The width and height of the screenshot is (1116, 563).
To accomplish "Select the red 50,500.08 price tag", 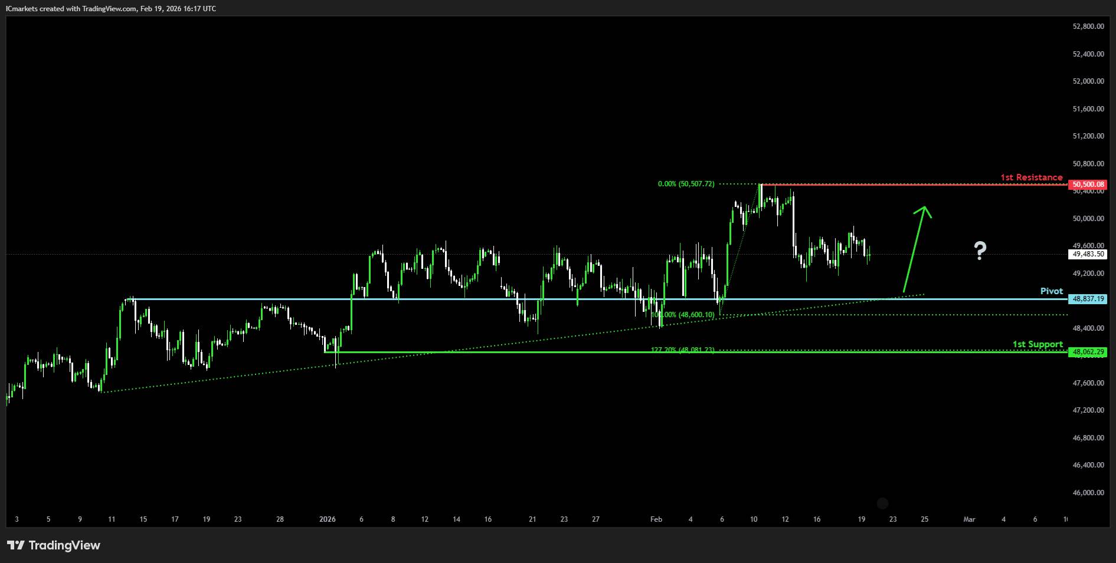I will [1088, 185].
